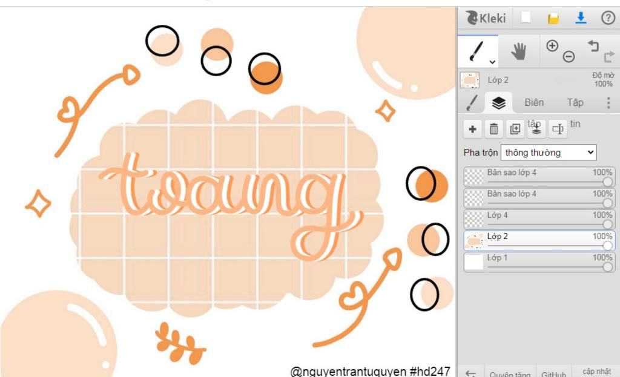This screenshot has width=620, height=377.
Task: Switch to the brush settings tab
Action: click(472, 103)
